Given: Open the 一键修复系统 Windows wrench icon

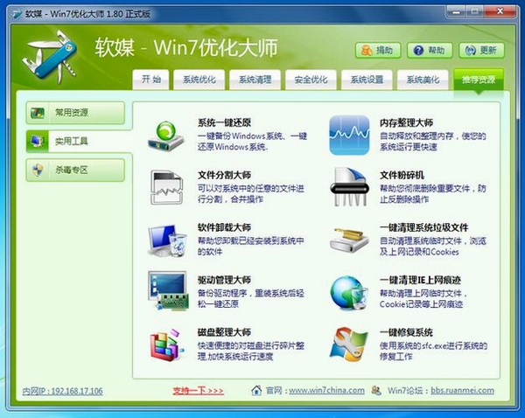Looking at the screenshot, I should click(x=349, y=345).
